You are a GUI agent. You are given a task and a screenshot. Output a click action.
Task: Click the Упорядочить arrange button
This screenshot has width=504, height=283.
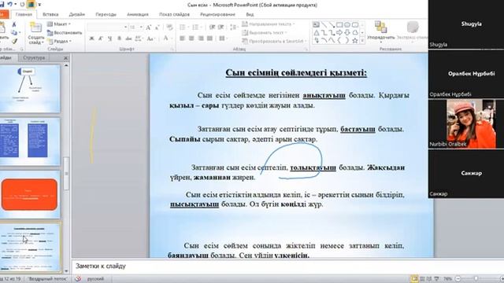tap(380, 32)
